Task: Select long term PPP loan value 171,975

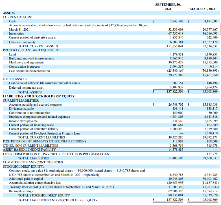Action: pos(212,154)
